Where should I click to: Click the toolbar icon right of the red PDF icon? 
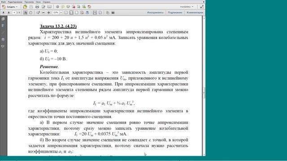click(x=79, y=7)
